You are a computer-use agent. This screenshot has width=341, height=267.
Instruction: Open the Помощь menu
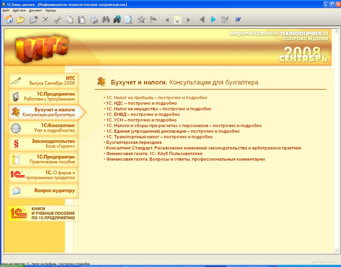(51, 11)
